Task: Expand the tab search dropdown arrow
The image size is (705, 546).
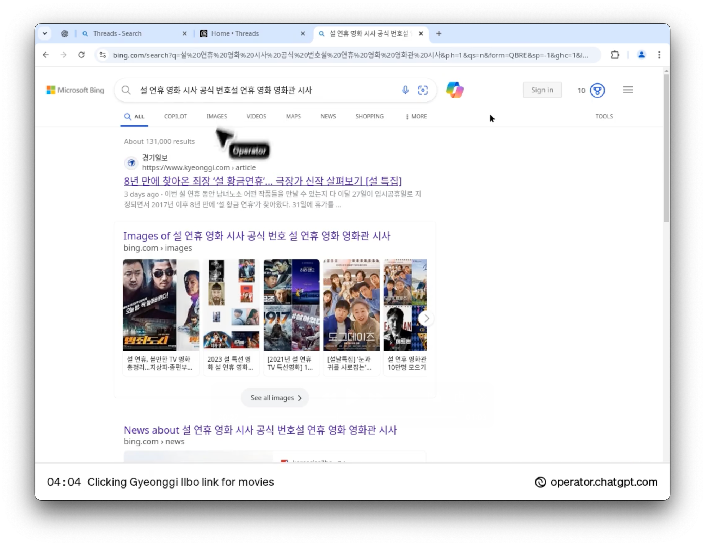Action: coord(45,33)
